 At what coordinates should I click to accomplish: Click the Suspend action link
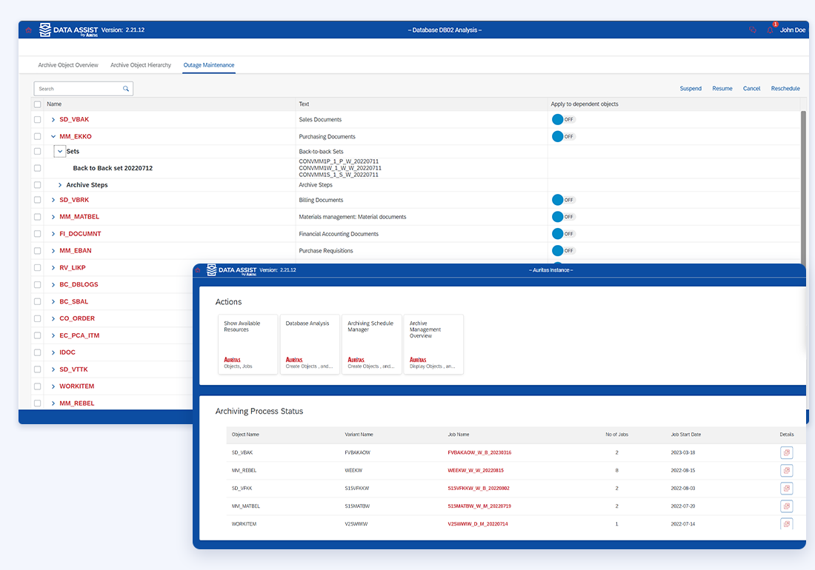(691, 89)
